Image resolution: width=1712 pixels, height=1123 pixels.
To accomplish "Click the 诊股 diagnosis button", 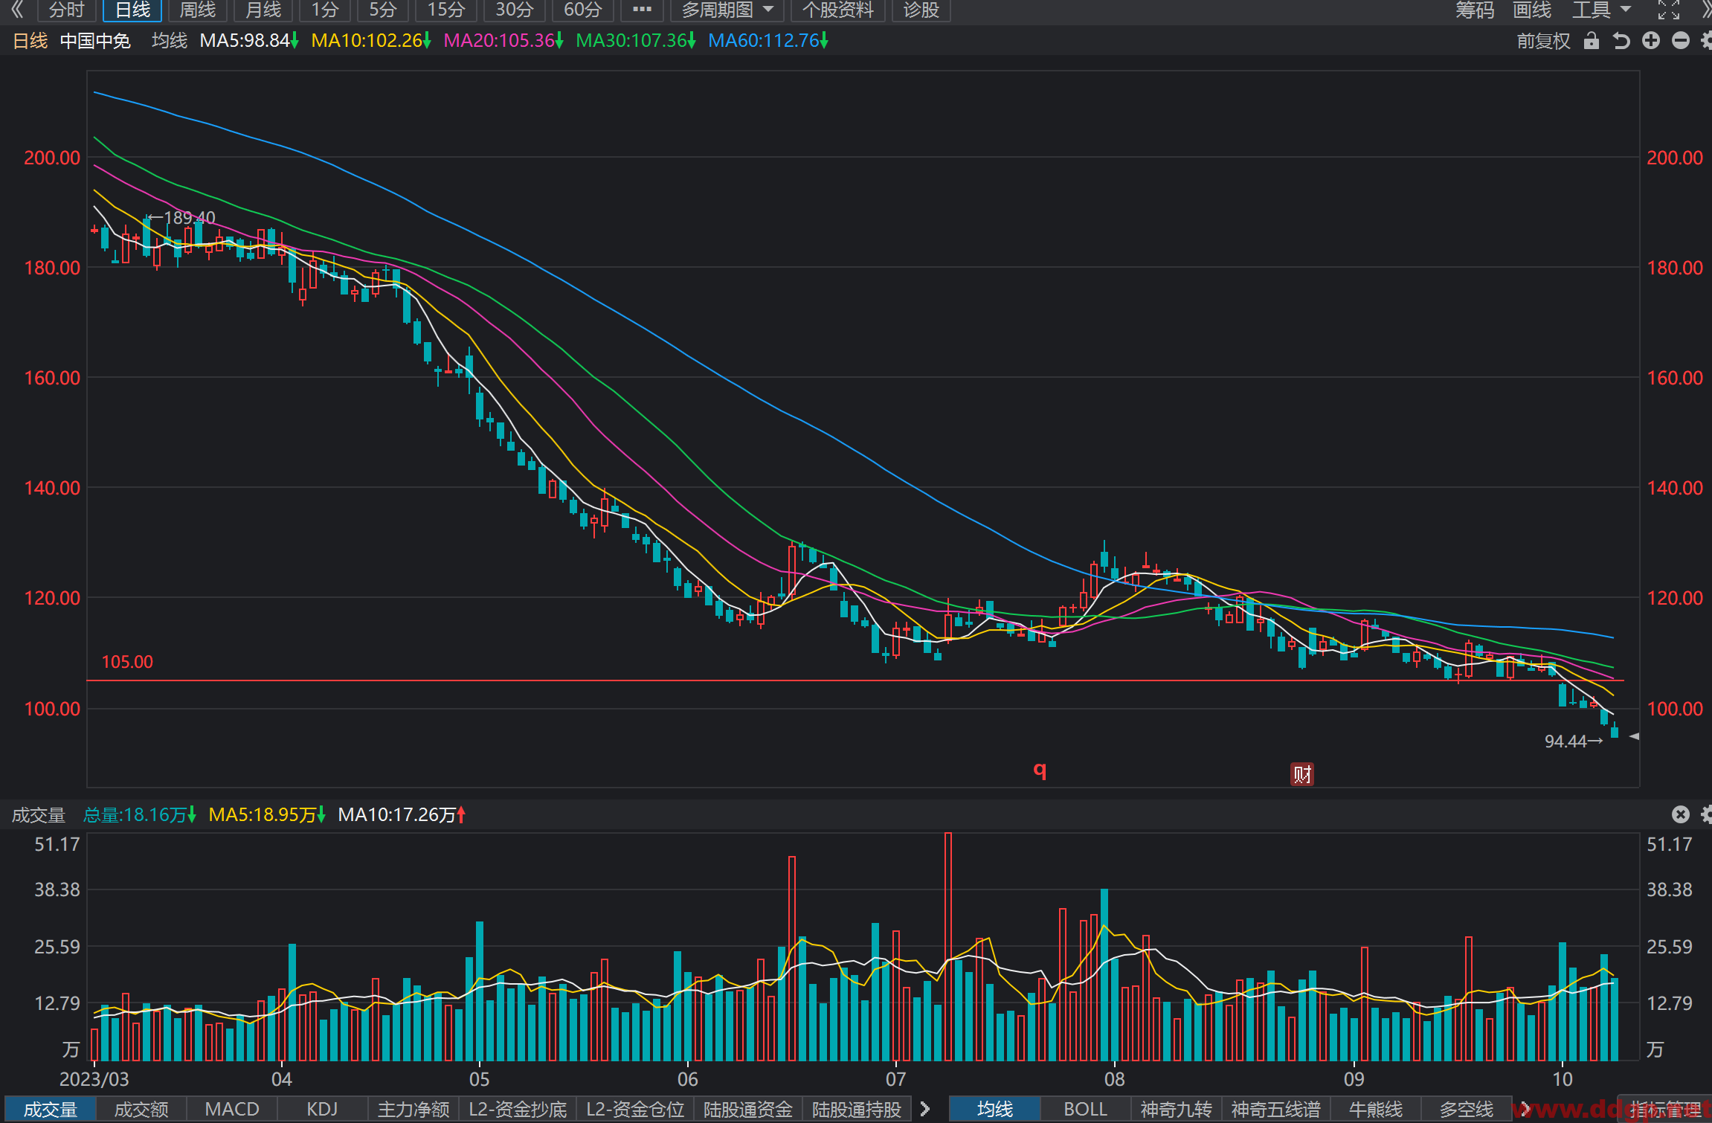I will pyautogui.click(x=921, y=10).
